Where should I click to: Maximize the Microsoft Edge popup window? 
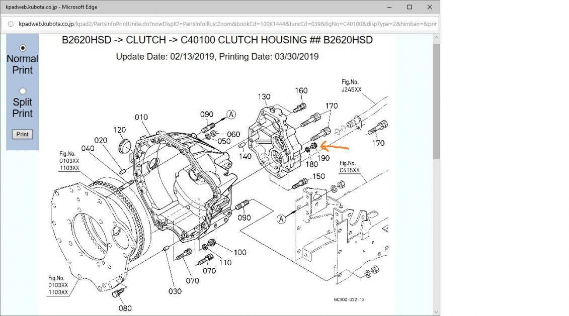point(410,7)
